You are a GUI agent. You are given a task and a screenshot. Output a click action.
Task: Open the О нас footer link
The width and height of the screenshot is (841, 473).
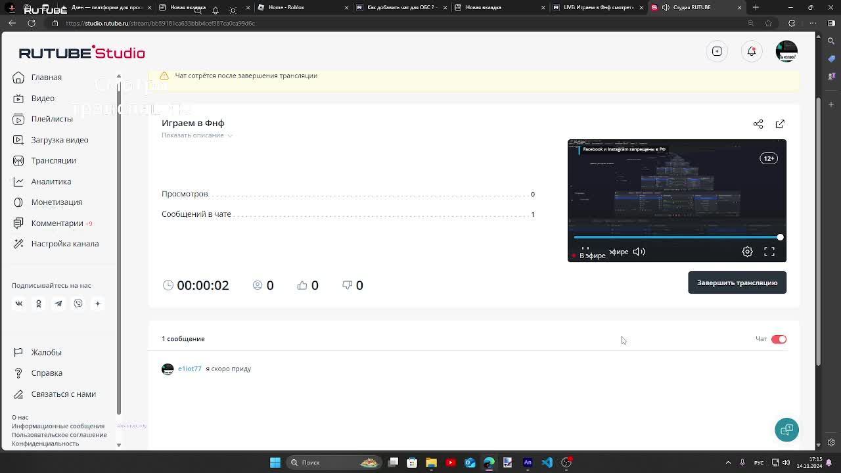click(20, 417)
